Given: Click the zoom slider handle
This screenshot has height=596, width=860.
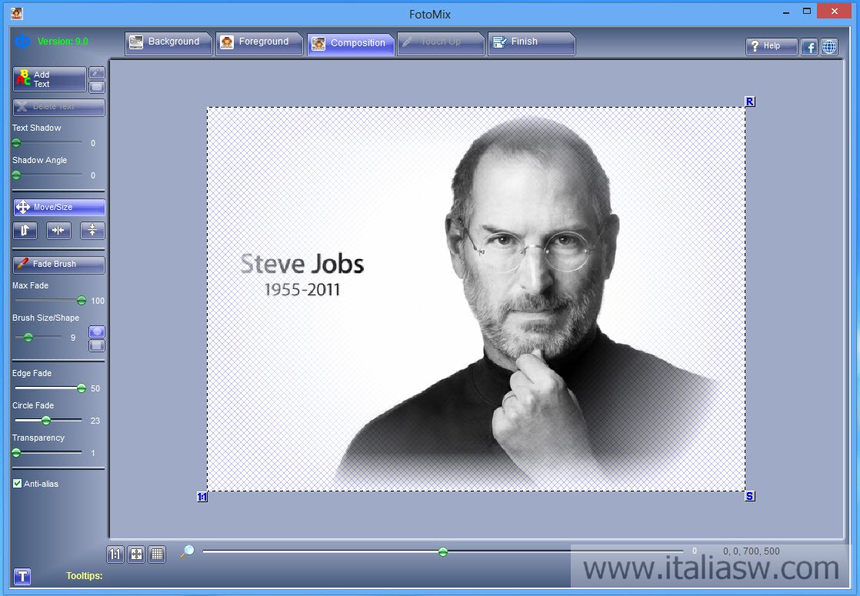Looking at the screenshot, I should pyautogui.click(x=443, y=551).
